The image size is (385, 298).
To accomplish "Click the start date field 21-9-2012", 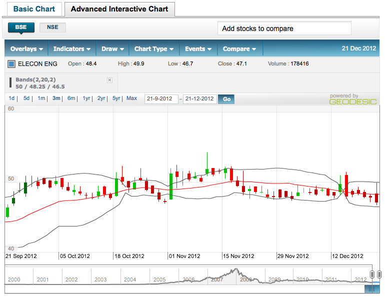I will click(x=161, y=99).
